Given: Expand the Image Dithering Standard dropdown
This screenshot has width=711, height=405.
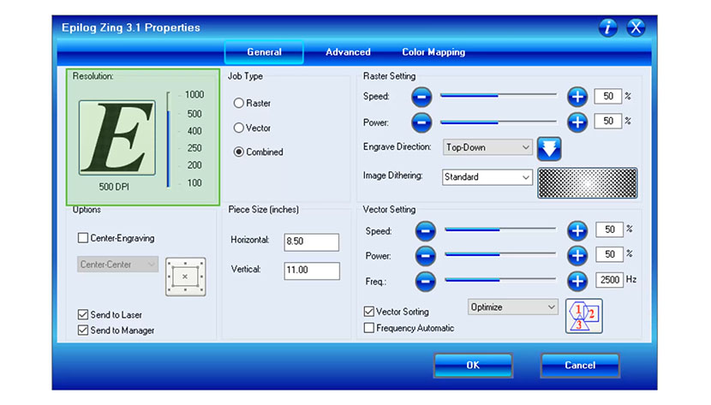Looking at the screenshot, I should coord(487,177).
